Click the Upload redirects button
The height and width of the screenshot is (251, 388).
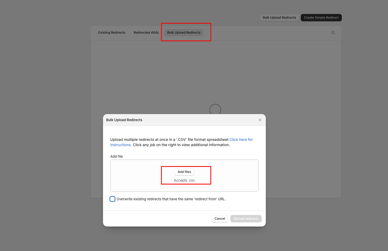click(246, 219)
